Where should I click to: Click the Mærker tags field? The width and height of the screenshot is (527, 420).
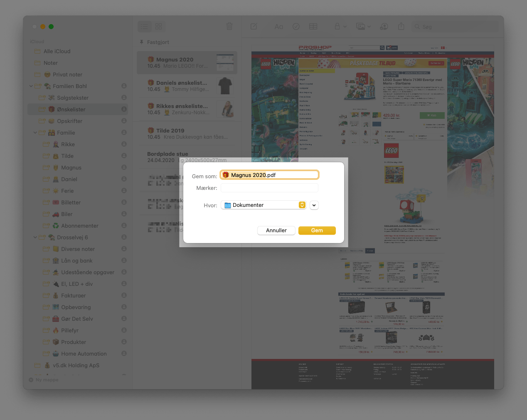pos(269,188)
